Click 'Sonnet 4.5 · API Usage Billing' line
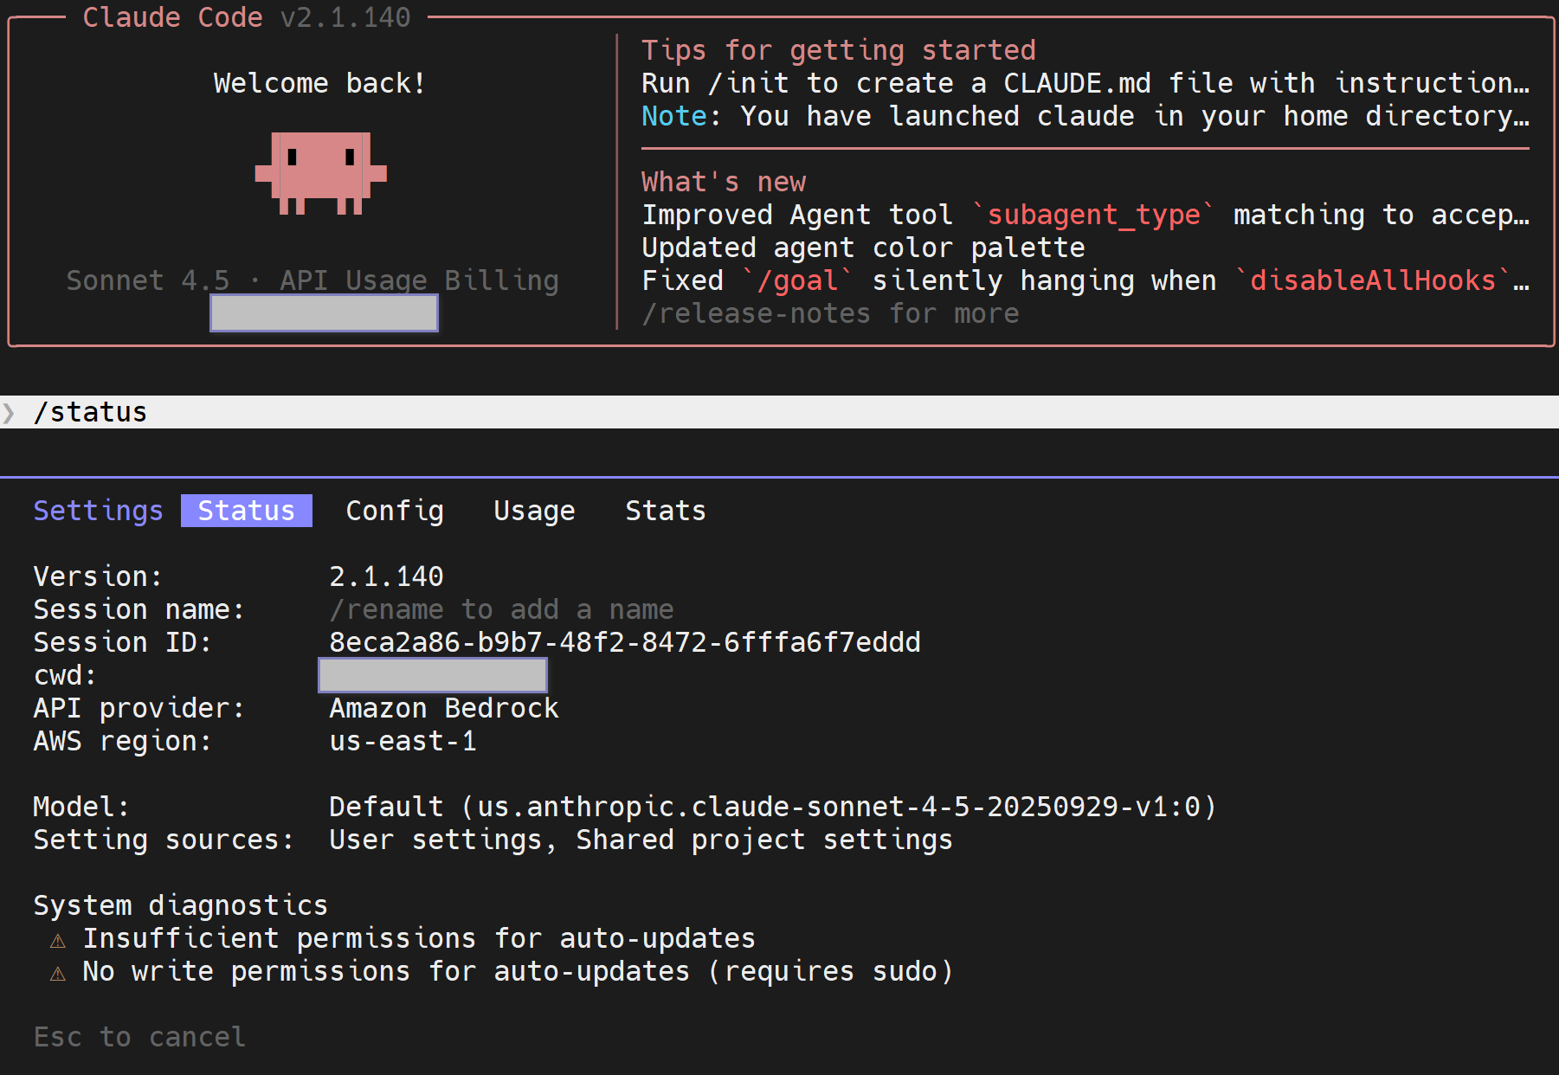Screen dimensions: 1559x1075 (x=312, y=280)
